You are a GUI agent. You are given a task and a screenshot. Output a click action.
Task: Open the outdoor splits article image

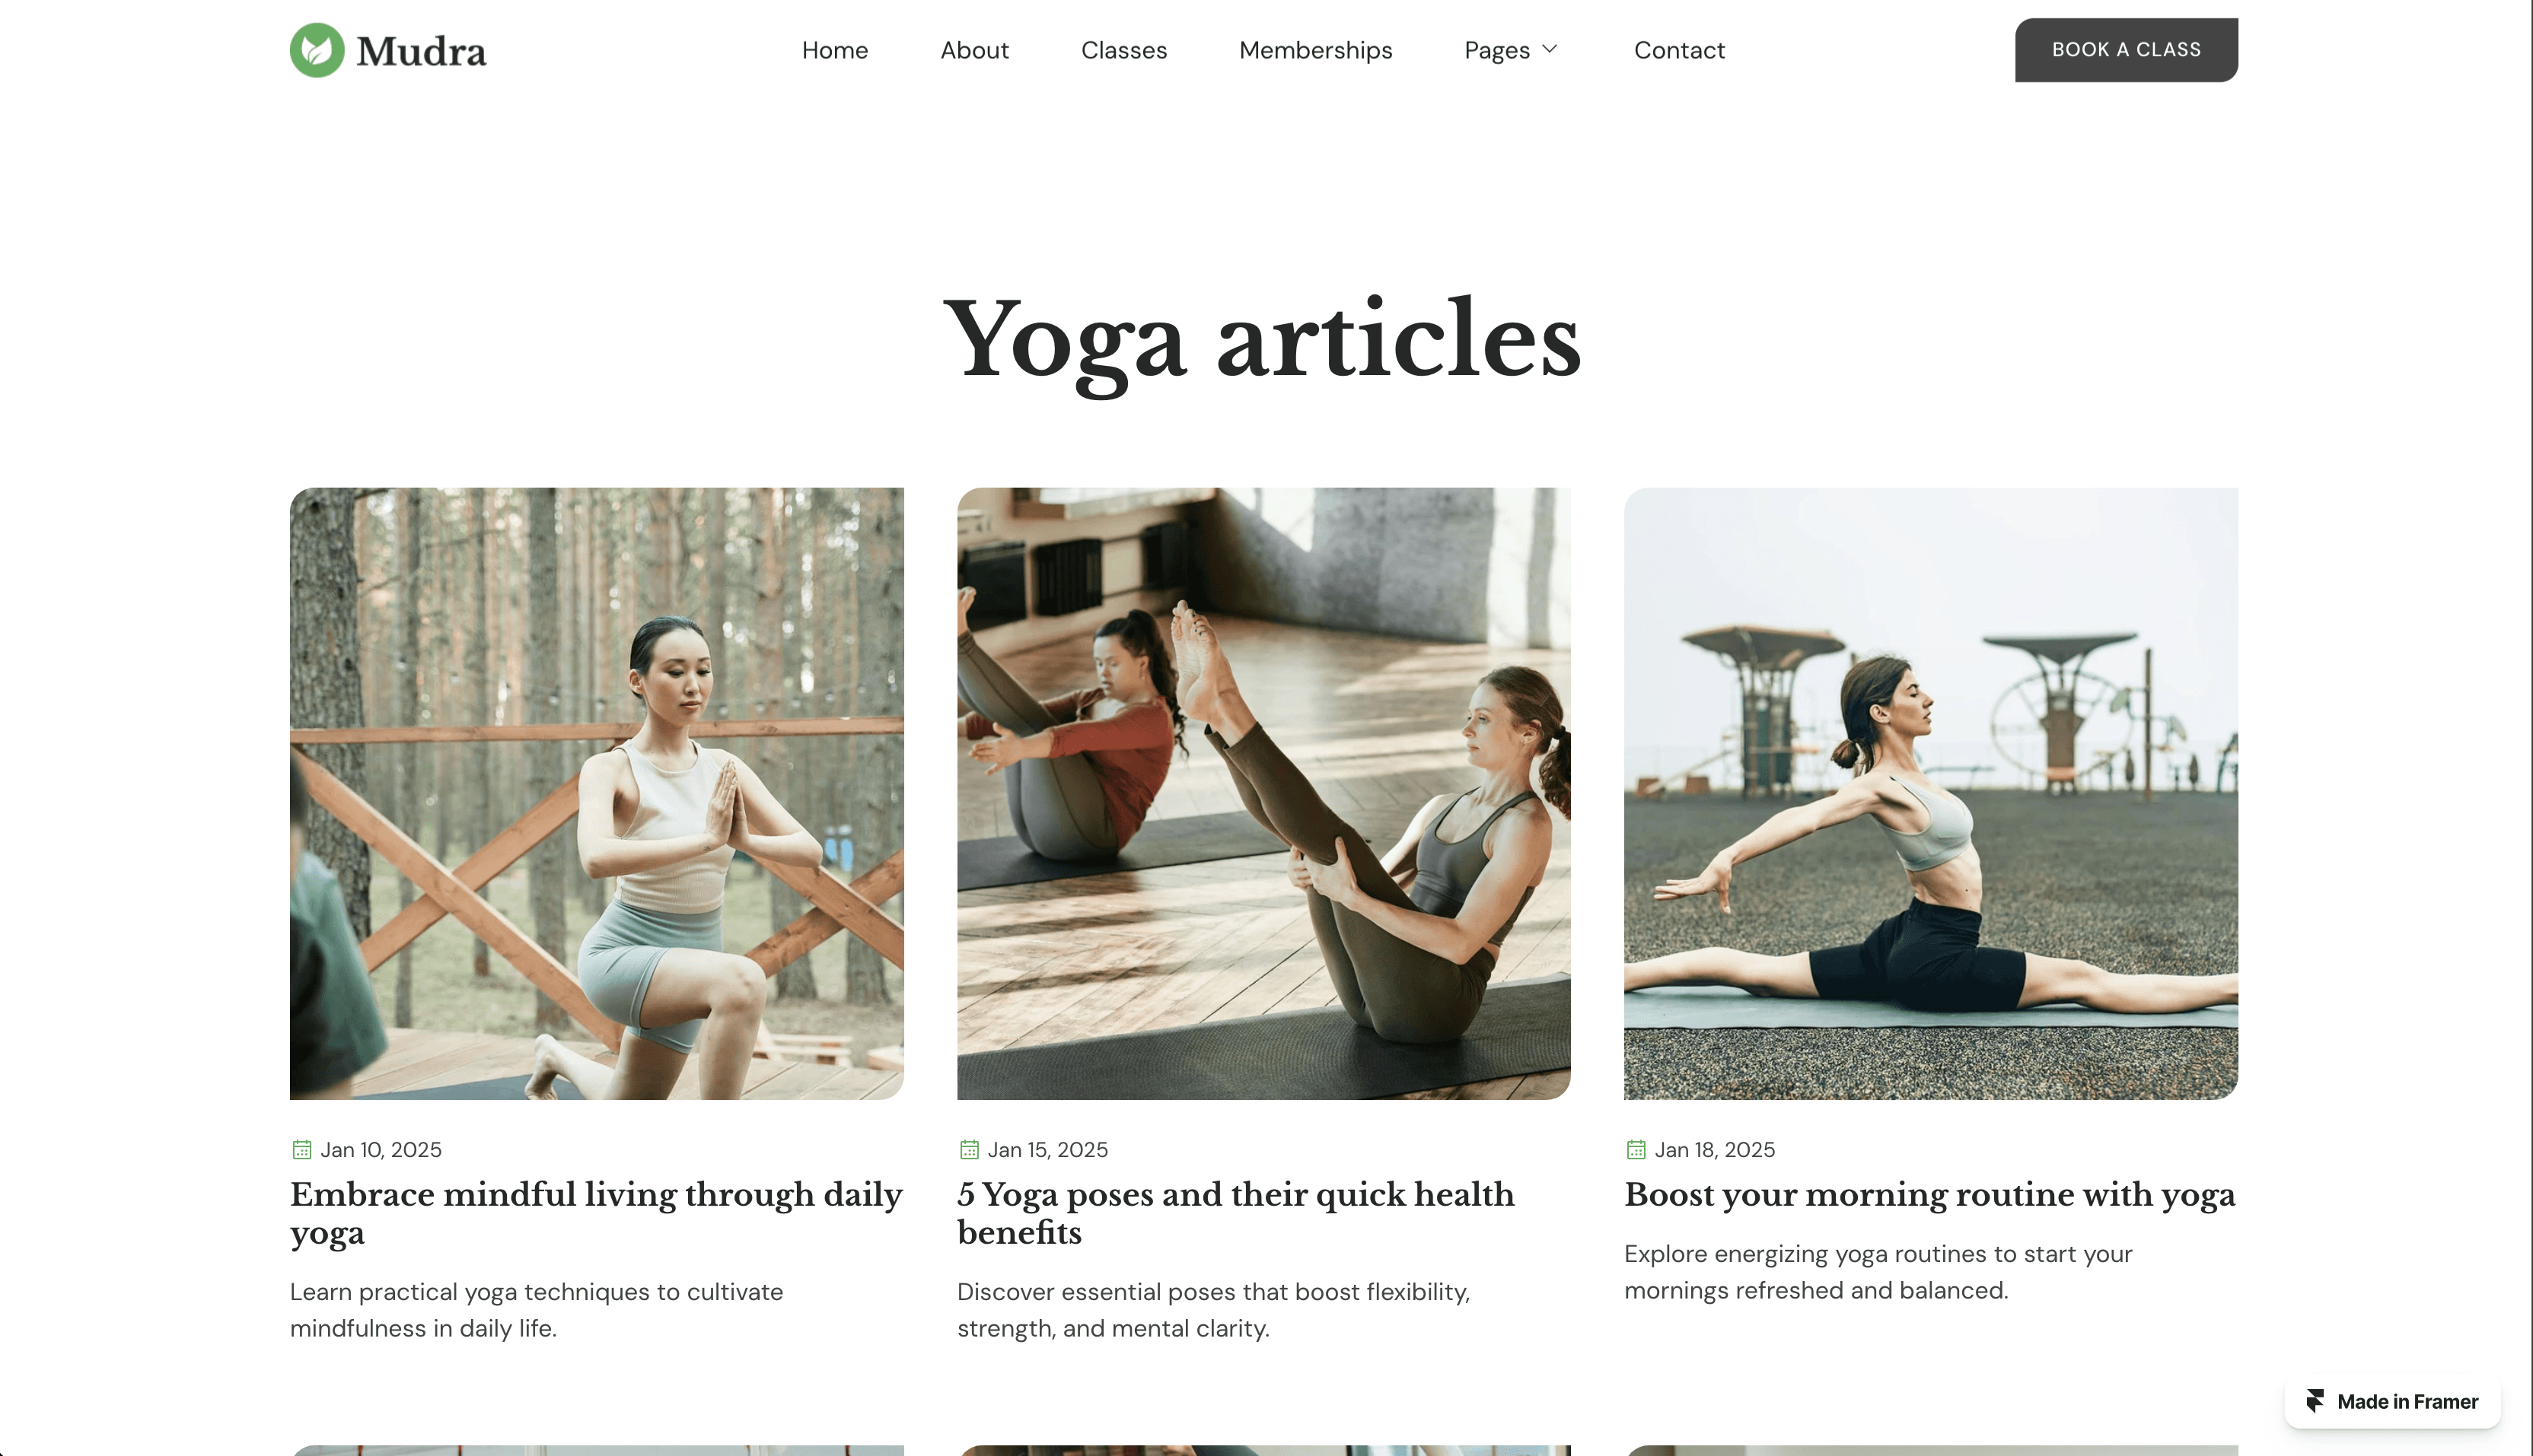click(x=1931, y=794)
